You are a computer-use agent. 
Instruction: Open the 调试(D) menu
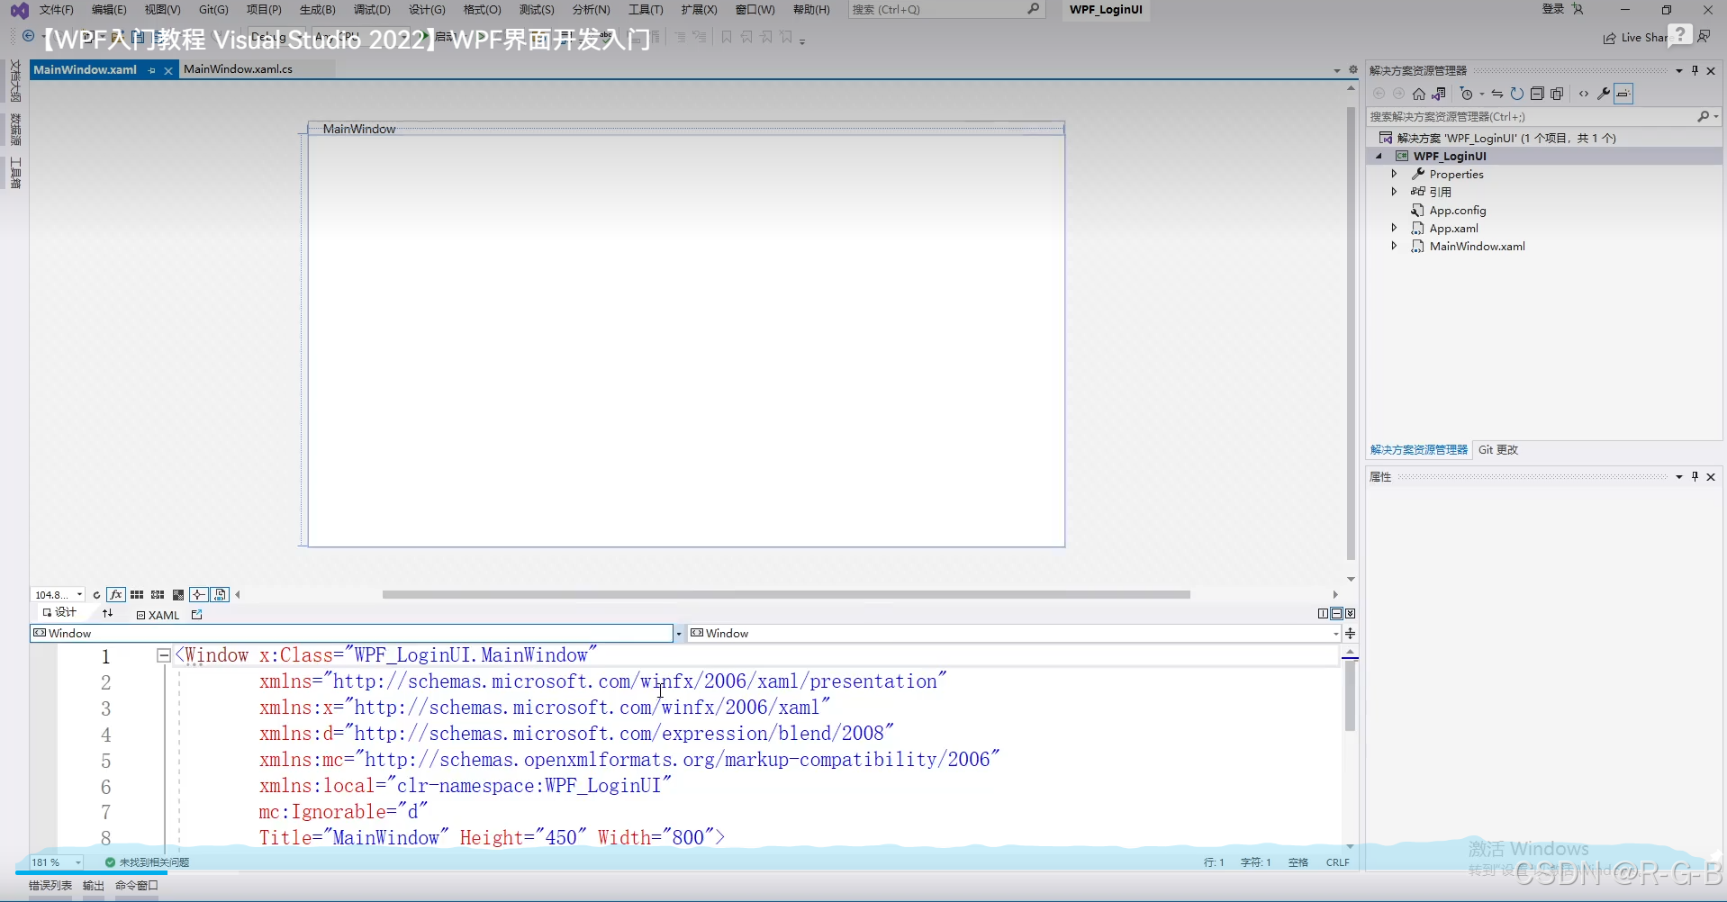point(372,9)
